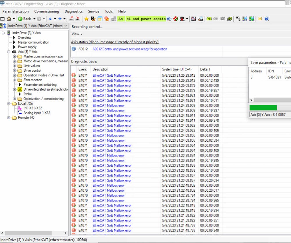
Task: Click Recording control button
Action: tap(87, 27)
